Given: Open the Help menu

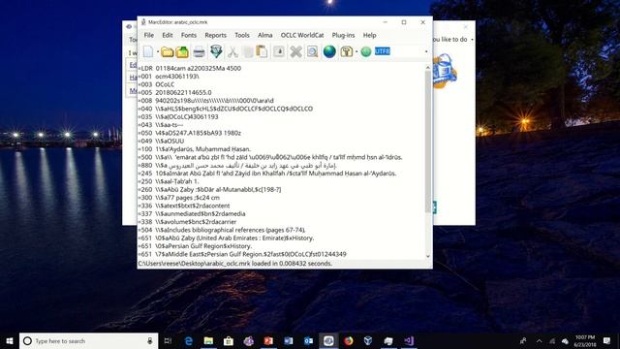Looking at the screenshot, I should pos(369,35).
